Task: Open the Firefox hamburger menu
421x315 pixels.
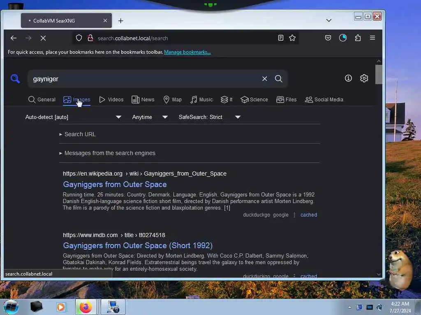Action: point(372,38)
